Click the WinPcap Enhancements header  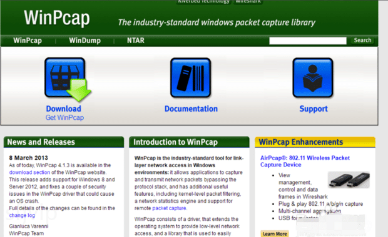[x=315, y=142]
